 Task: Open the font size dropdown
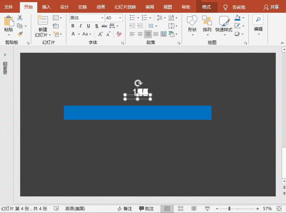120,18
